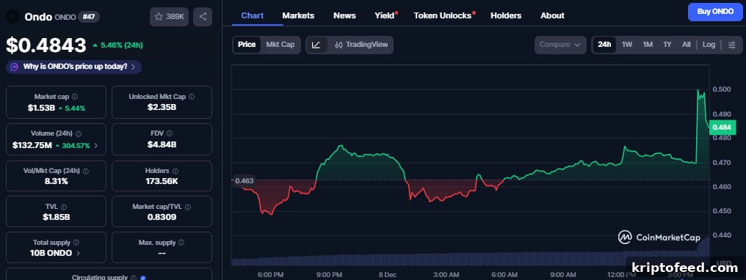Open the About tab
746x280 pixels.
[552, 15]
